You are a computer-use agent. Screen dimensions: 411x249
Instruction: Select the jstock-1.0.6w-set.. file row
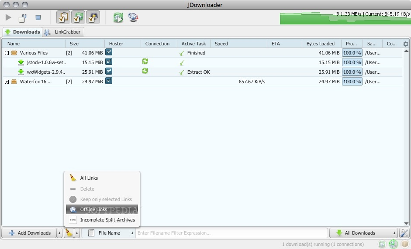click(x=202, y=62)
